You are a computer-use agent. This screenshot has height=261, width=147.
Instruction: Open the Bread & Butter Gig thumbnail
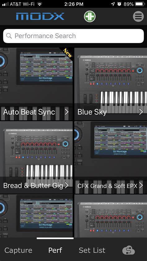coord(36,158)
